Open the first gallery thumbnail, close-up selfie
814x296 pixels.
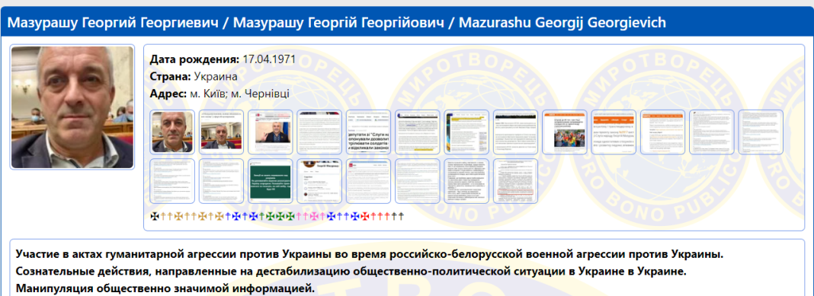tap(173, 132)
